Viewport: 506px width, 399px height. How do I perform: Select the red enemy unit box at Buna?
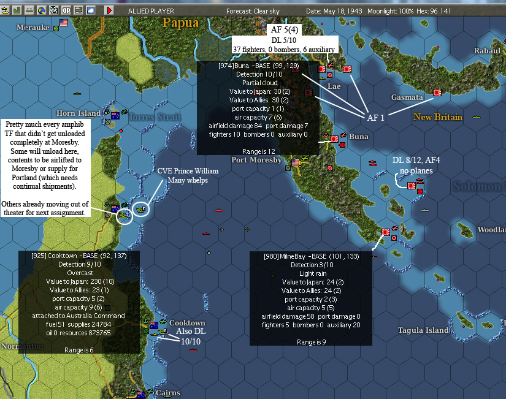pos(342,145)
